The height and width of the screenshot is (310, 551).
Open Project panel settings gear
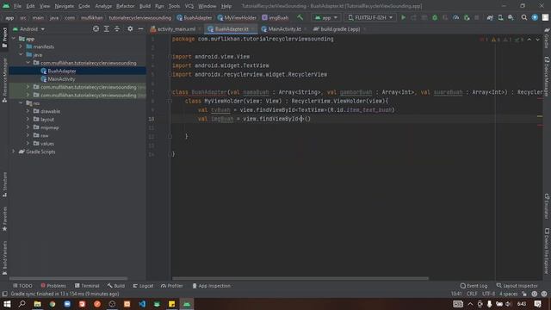[x=130, y=28]
